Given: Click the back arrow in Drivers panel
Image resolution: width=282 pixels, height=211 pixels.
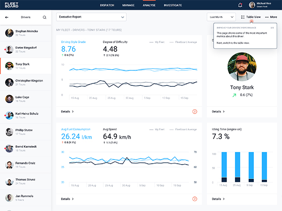Looking at the screenshot, I should [x=7, y=17].
